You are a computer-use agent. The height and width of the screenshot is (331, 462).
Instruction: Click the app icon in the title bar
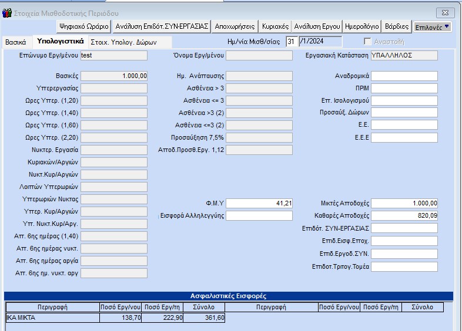click(x=6, y=12)
